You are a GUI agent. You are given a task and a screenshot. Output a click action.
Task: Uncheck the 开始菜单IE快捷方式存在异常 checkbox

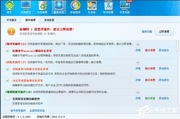point(8,69)
